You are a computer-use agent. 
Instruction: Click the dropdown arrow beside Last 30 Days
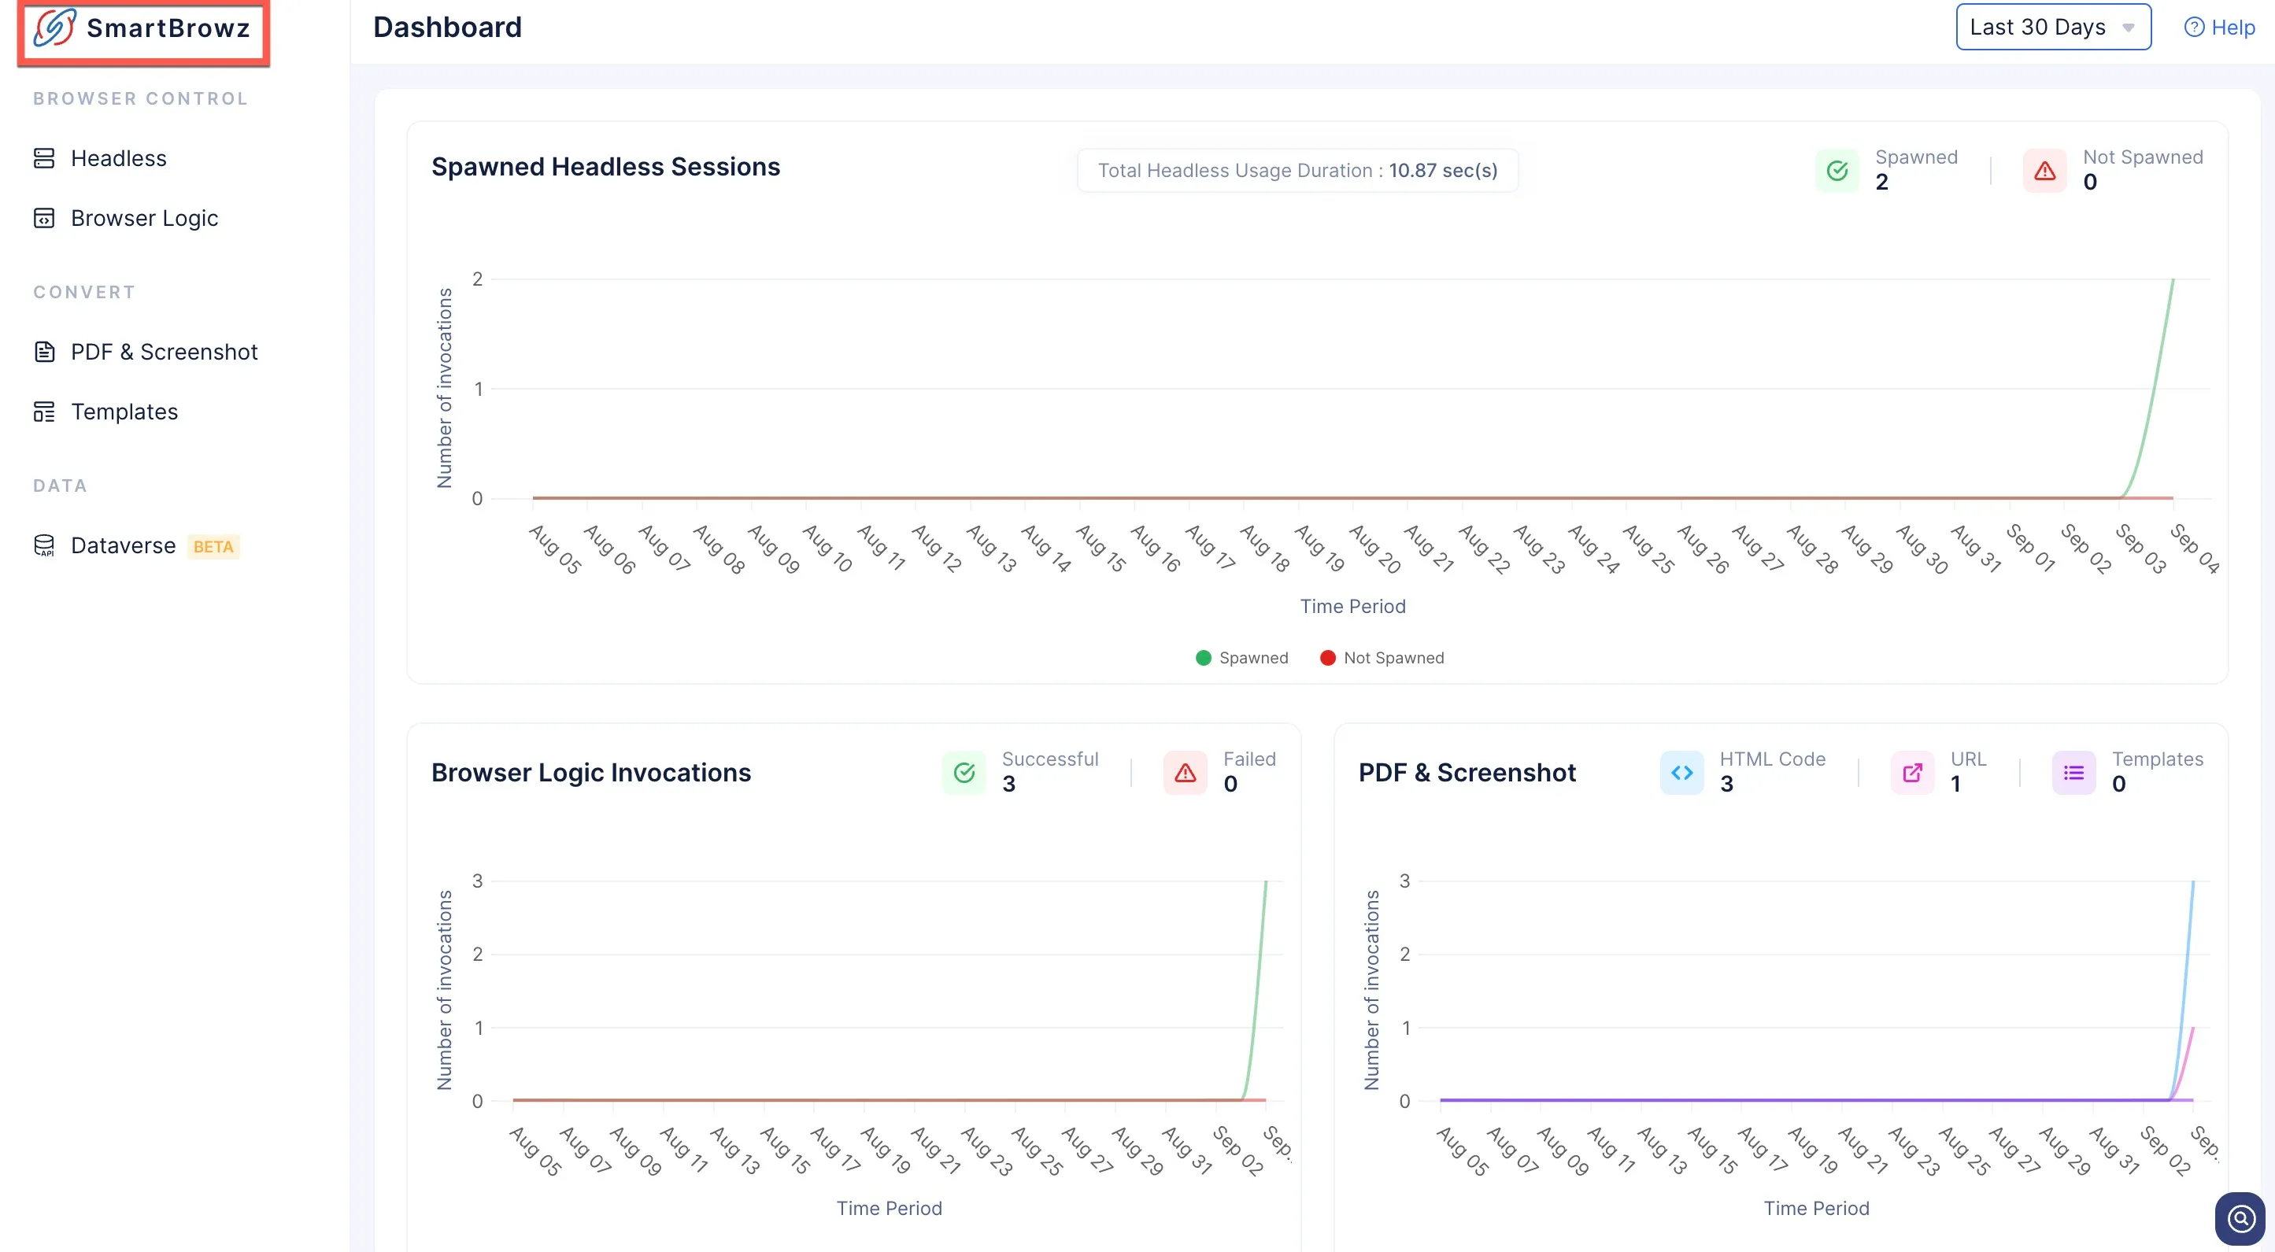2129,28
